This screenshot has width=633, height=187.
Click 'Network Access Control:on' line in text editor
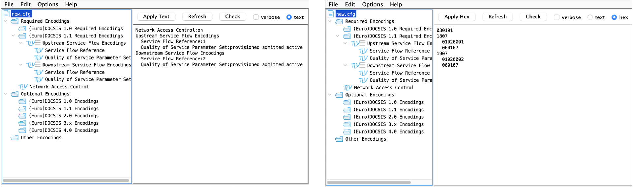169,30
